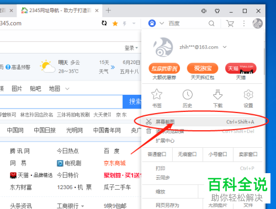Open the 中国日报 site link
Viewport: 276px width, 209px height.
click(45, 130)
